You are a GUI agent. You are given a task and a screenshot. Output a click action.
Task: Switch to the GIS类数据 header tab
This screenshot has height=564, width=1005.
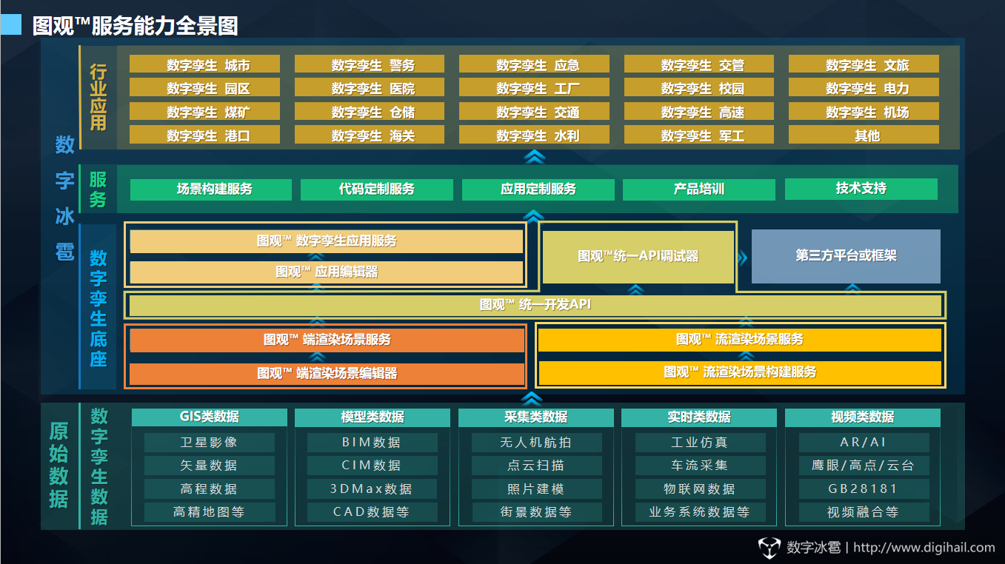[210, 417]
